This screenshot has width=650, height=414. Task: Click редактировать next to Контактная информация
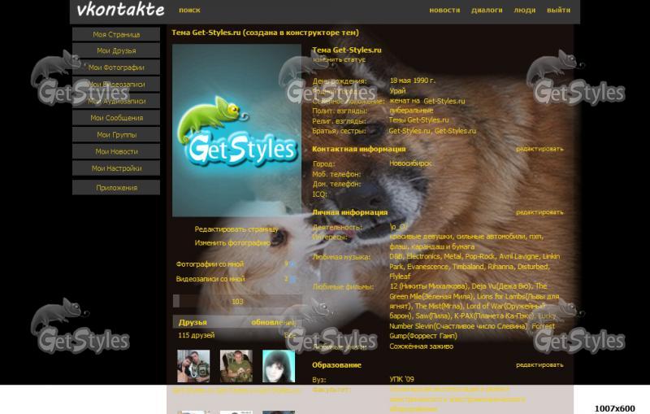(x=539, y=149)
